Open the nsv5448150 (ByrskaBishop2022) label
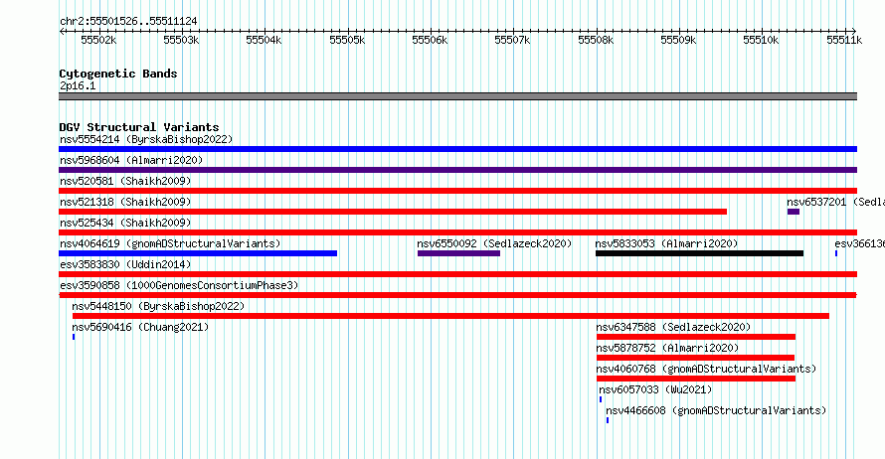The image size is (885, 459). click(x=158, y=306)
